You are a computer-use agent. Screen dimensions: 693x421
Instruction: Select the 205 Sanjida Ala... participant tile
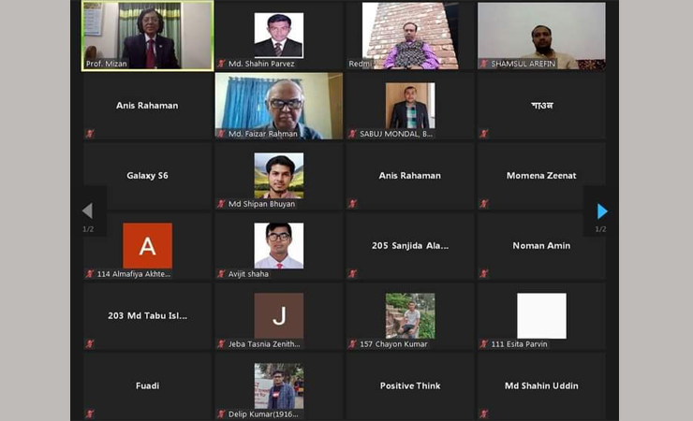pyautogui.click(x=409, y=246)
